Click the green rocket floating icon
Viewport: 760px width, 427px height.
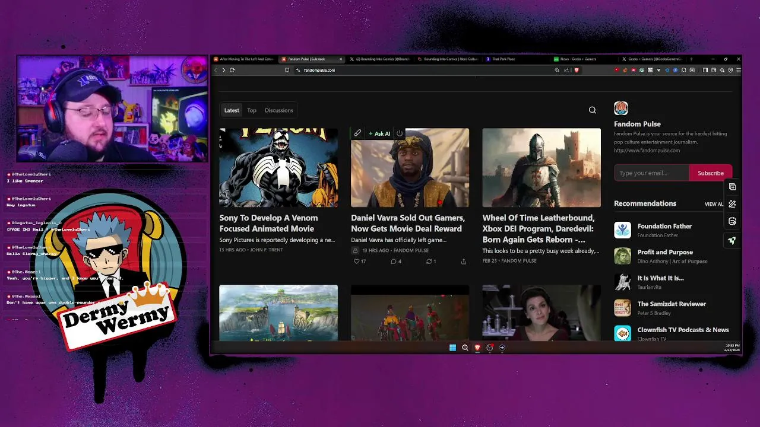coord(732,240)
